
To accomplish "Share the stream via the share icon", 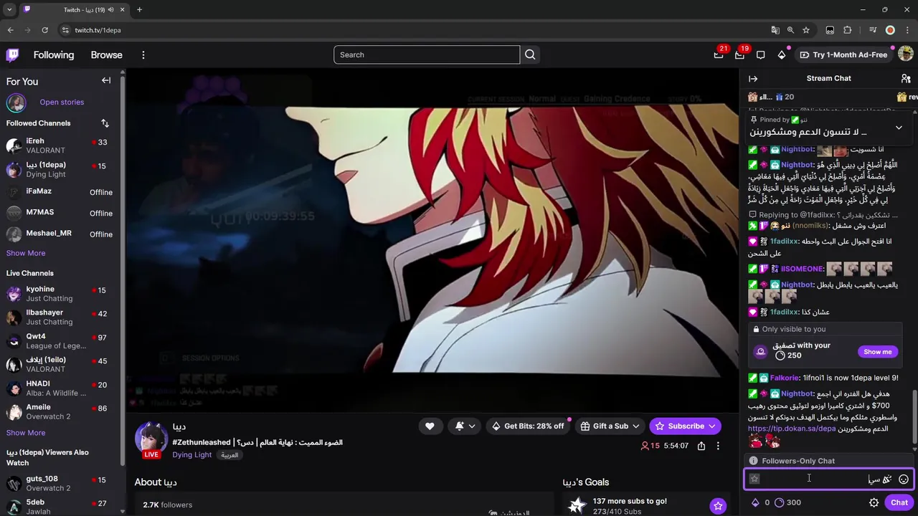I will [x=701, y=445].
